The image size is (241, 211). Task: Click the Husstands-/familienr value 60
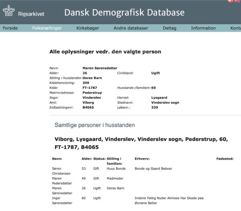[x=153, y=88]
